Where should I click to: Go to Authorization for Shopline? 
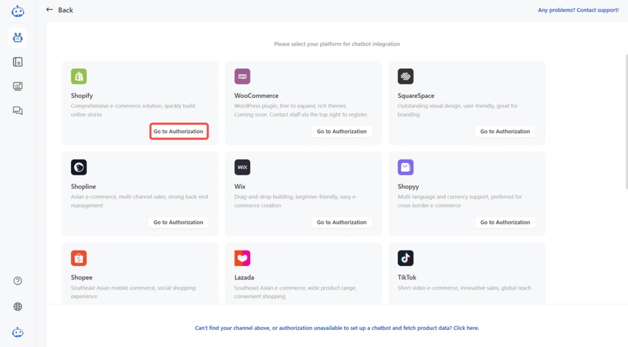(x=178, y=222)
